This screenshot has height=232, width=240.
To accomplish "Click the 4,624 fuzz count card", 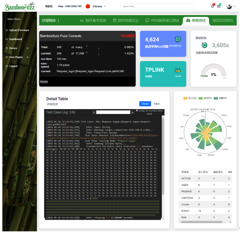I will click(x=163, y=44).
